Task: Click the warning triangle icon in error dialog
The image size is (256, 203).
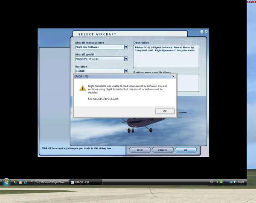Action: click(x=83, y=88)
